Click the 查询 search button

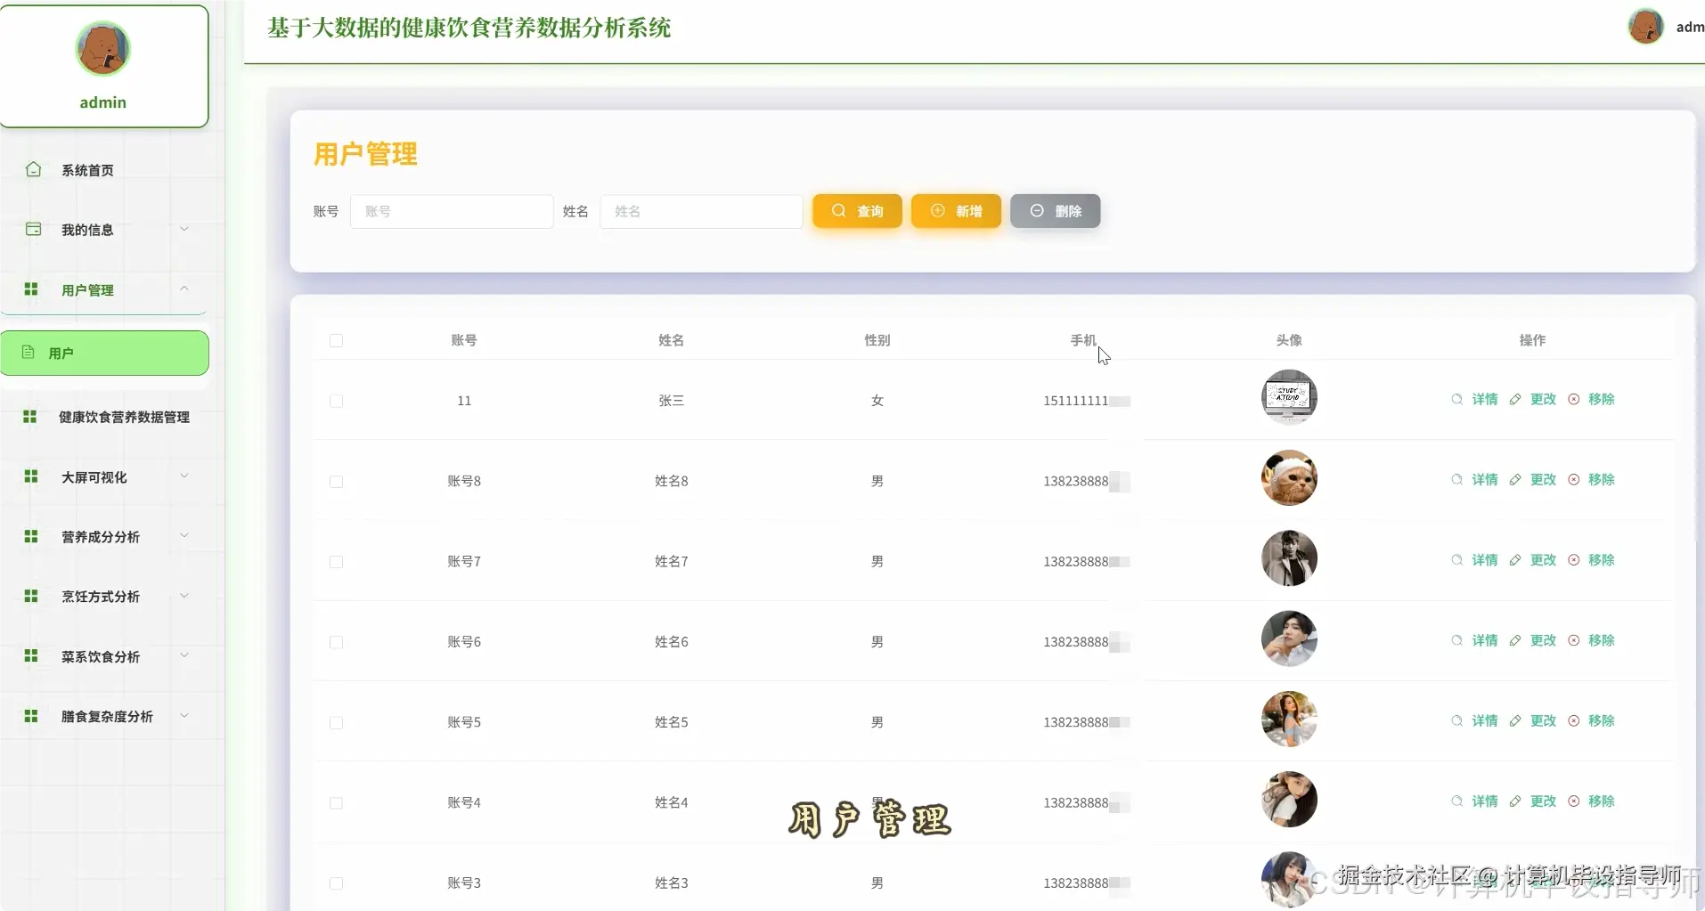857,211
